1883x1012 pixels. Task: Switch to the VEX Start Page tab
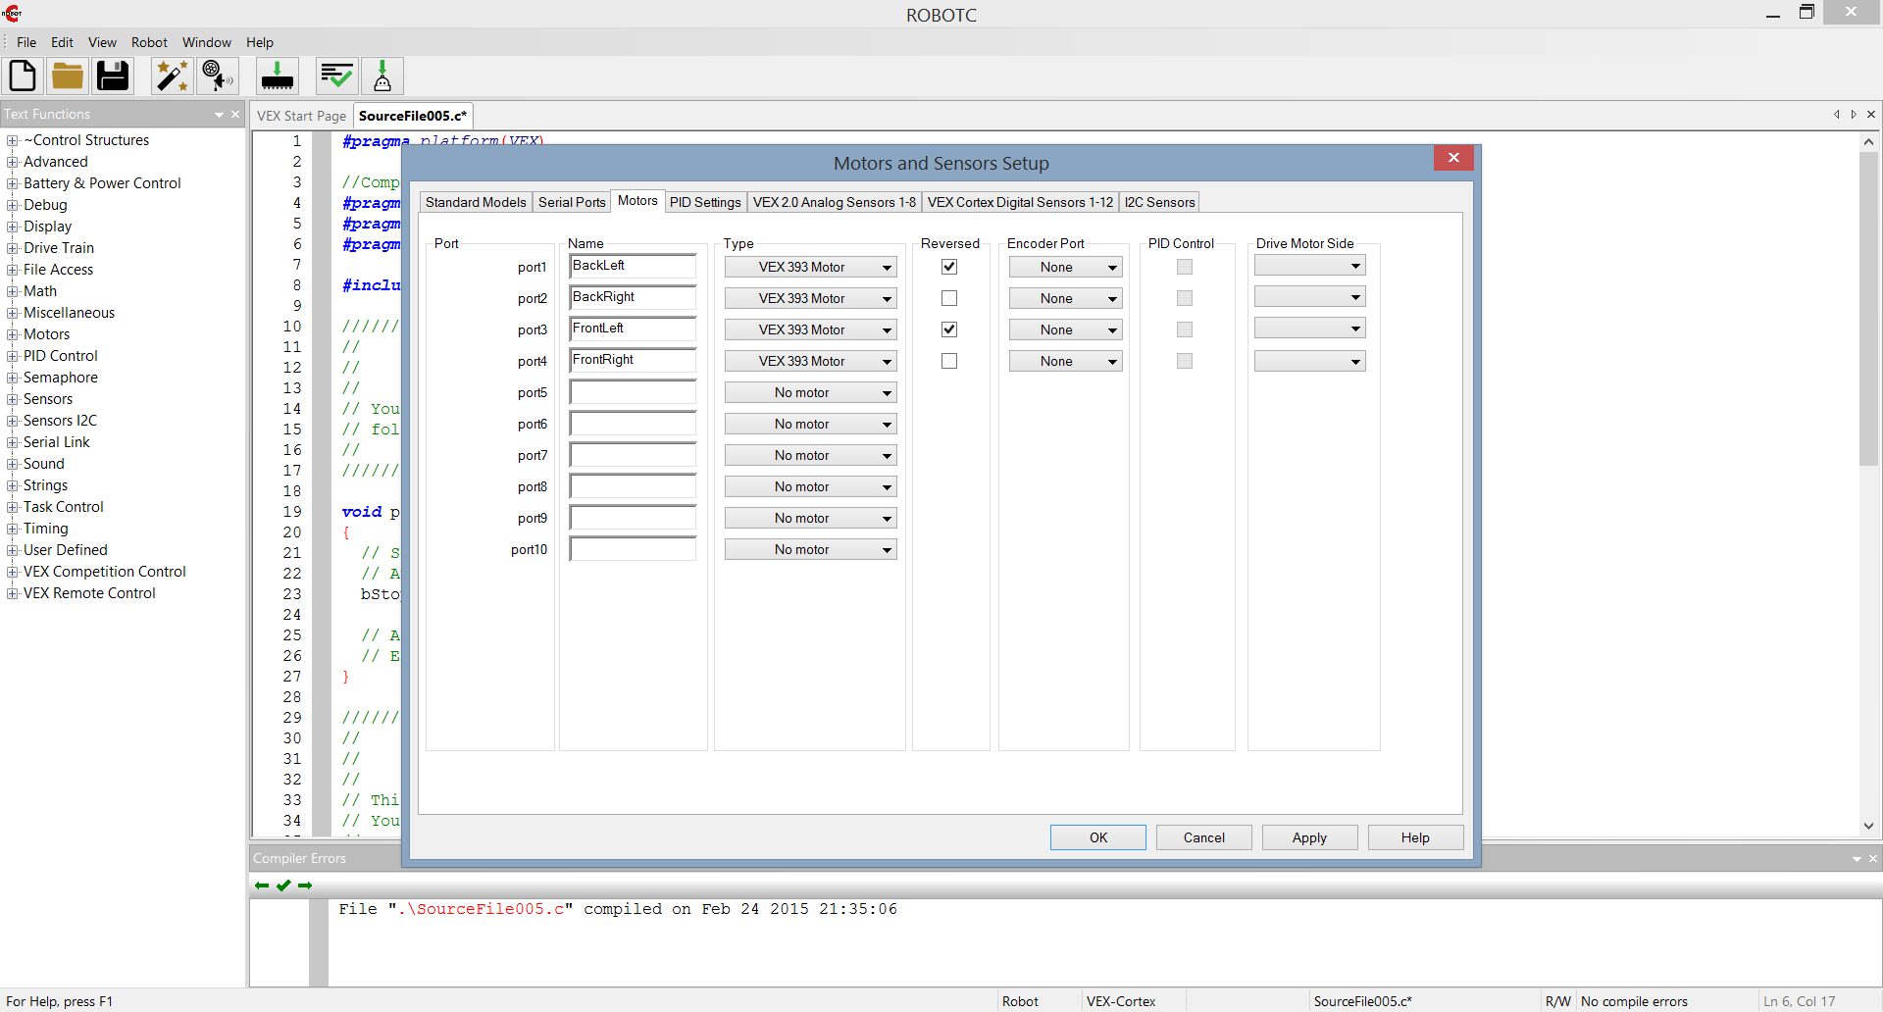click(x=301, y=116)
